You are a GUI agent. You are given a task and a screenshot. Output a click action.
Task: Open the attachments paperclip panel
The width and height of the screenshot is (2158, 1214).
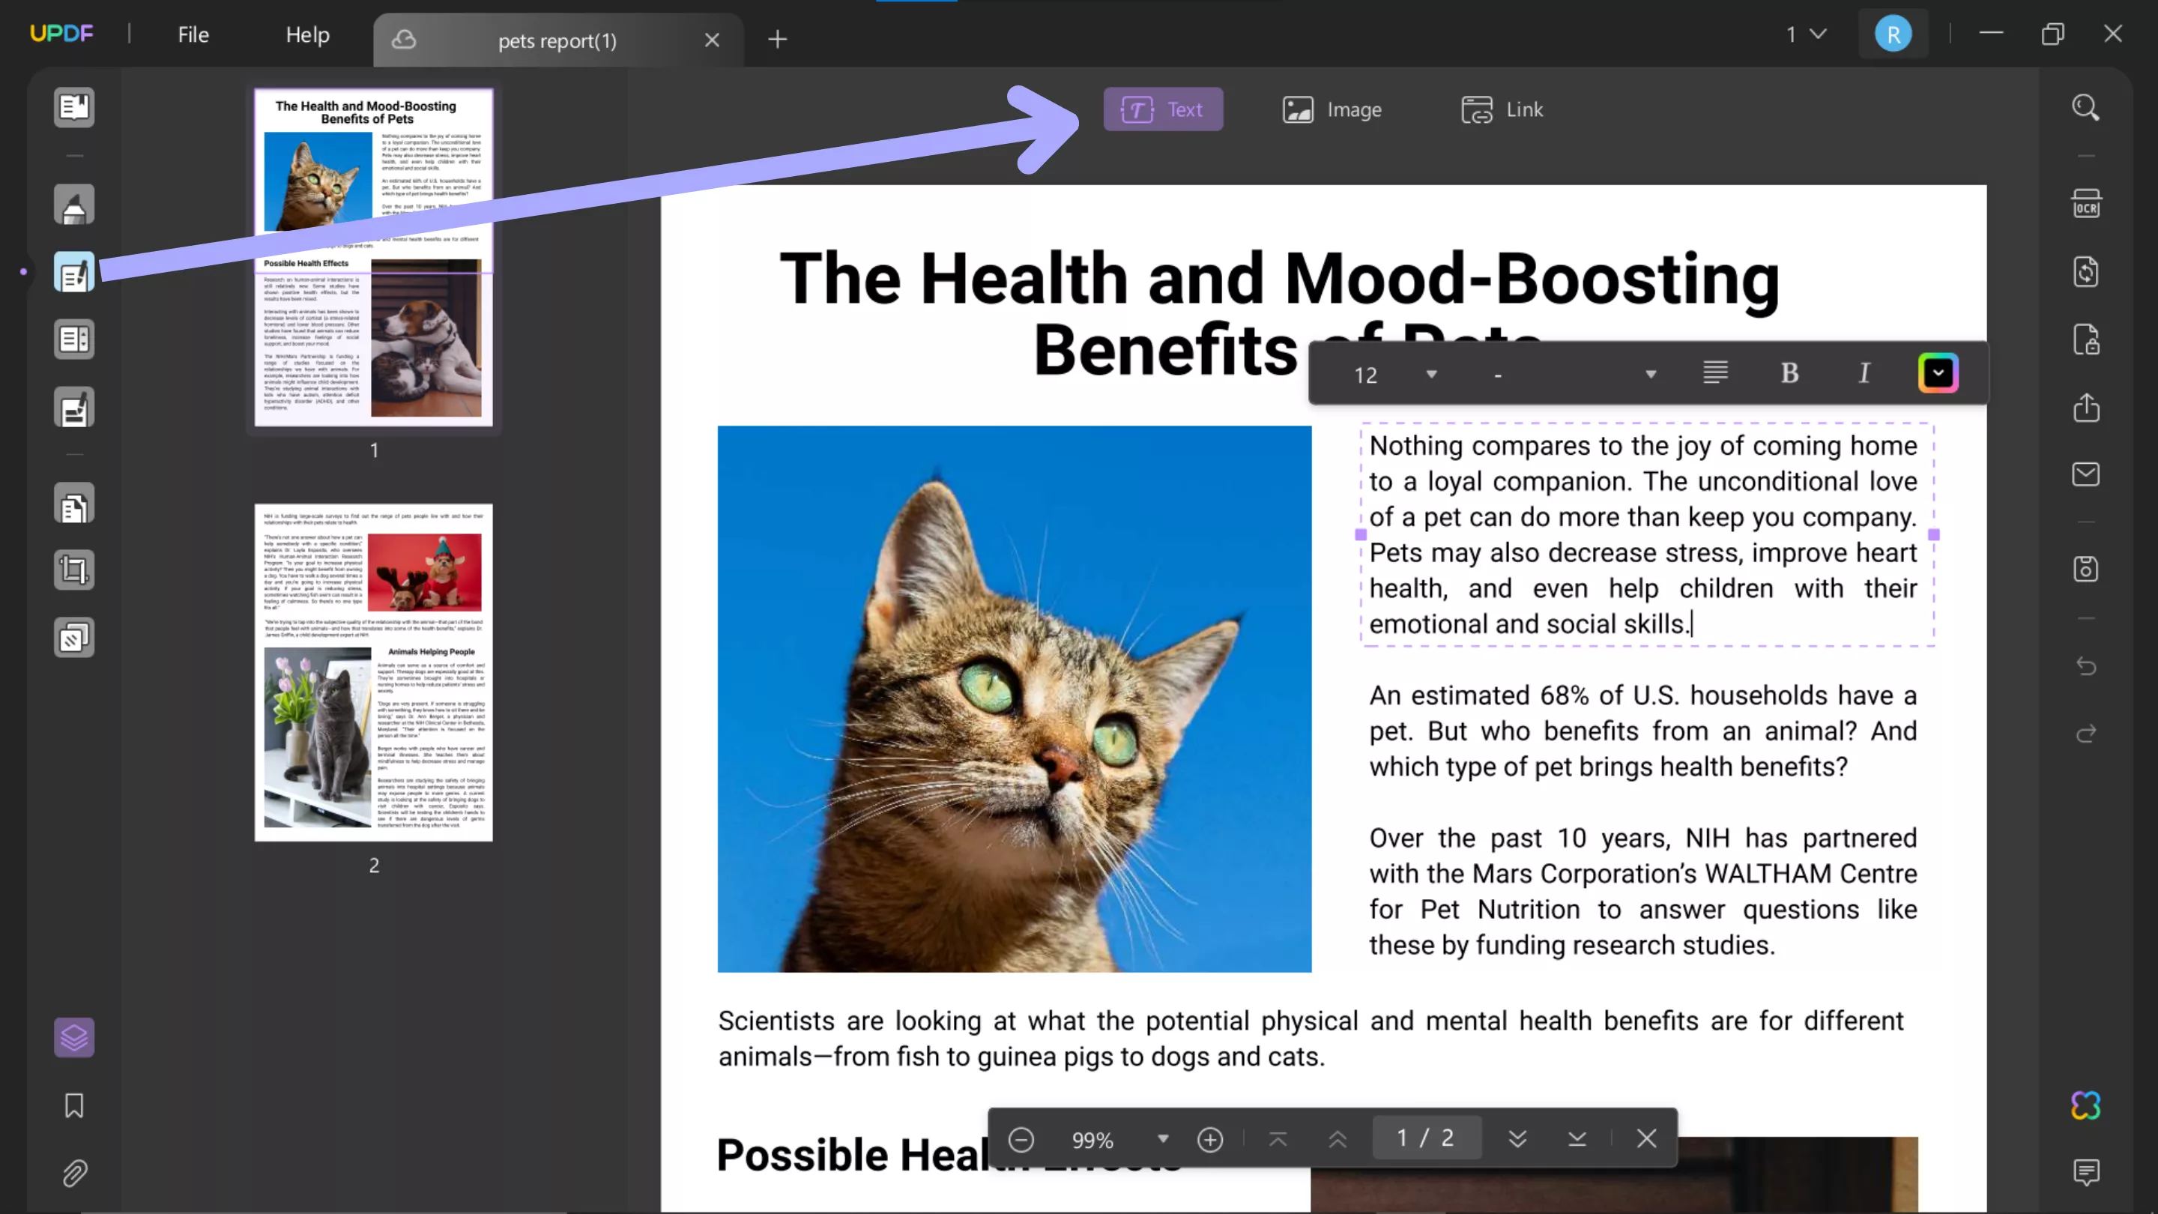(x=73, y=1173)
